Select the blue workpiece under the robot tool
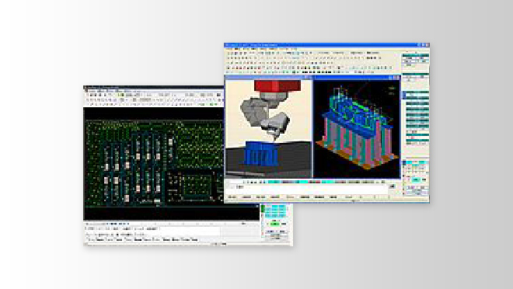This screenshot has width=513, height=289. click(x=262, y=154)
